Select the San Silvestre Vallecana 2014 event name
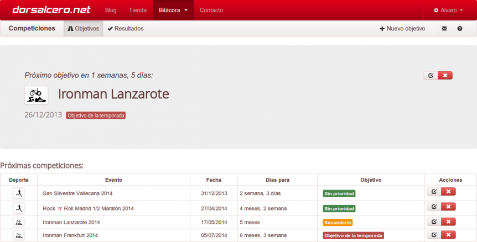 click(77, 193)
